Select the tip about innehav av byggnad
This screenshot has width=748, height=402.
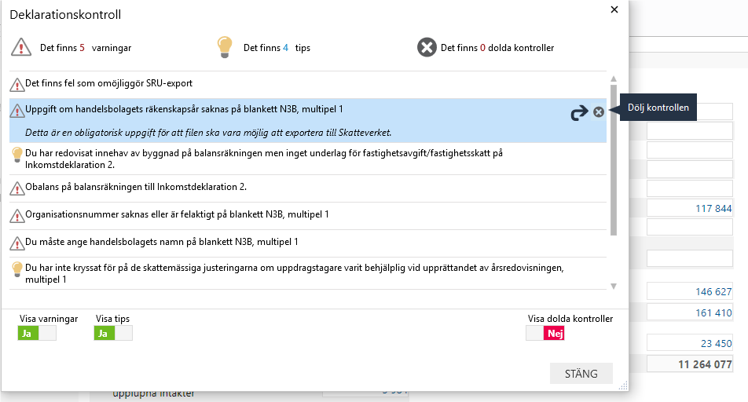point(308,159)
